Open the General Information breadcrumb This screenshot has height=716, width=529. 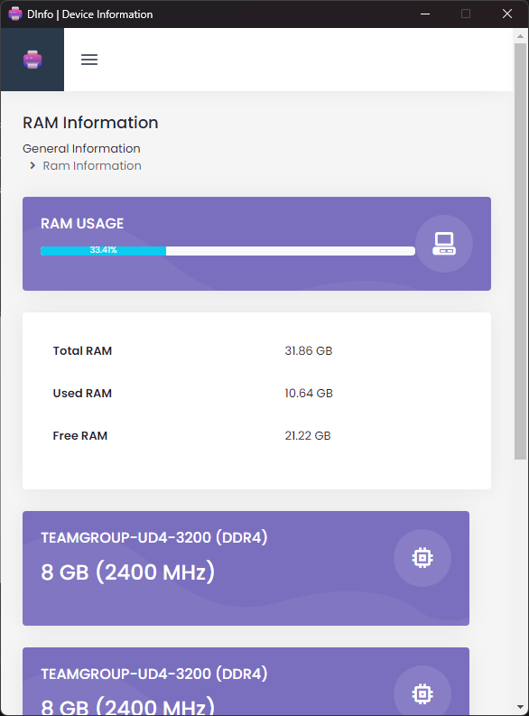tap(81, 148)
